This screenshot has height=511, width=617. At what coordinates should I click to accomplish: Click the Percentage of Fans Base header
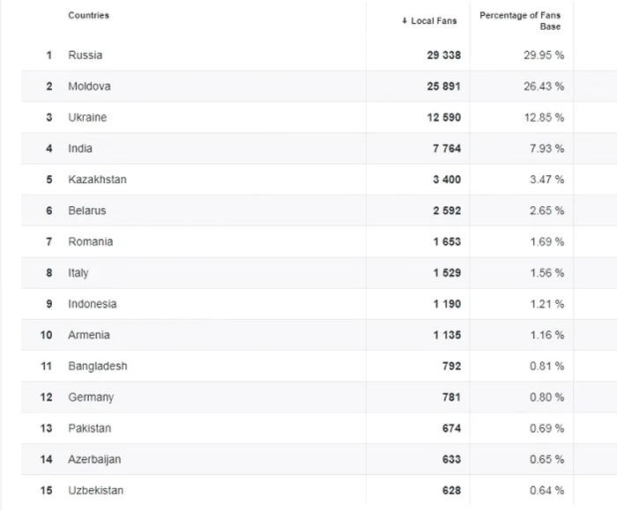tap(520, 21)
